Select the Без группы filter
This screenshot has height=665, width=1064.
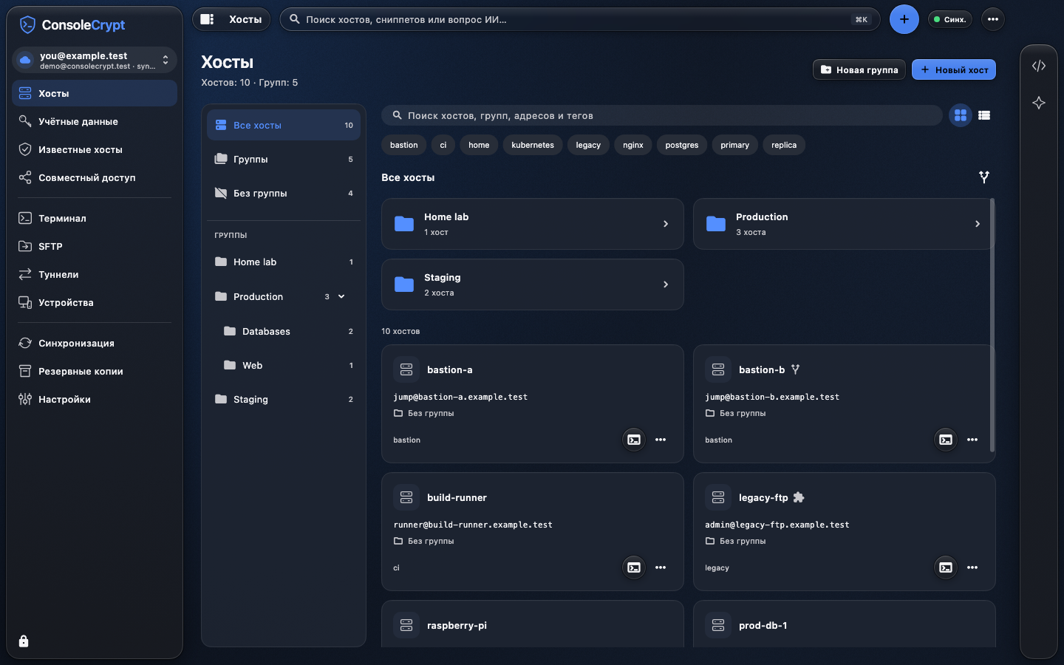click(x=284, y=193)
